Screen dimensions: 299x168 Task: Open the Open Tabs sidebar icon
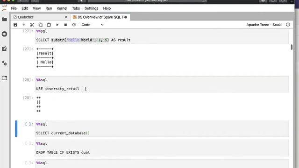[x=4, y=78]
